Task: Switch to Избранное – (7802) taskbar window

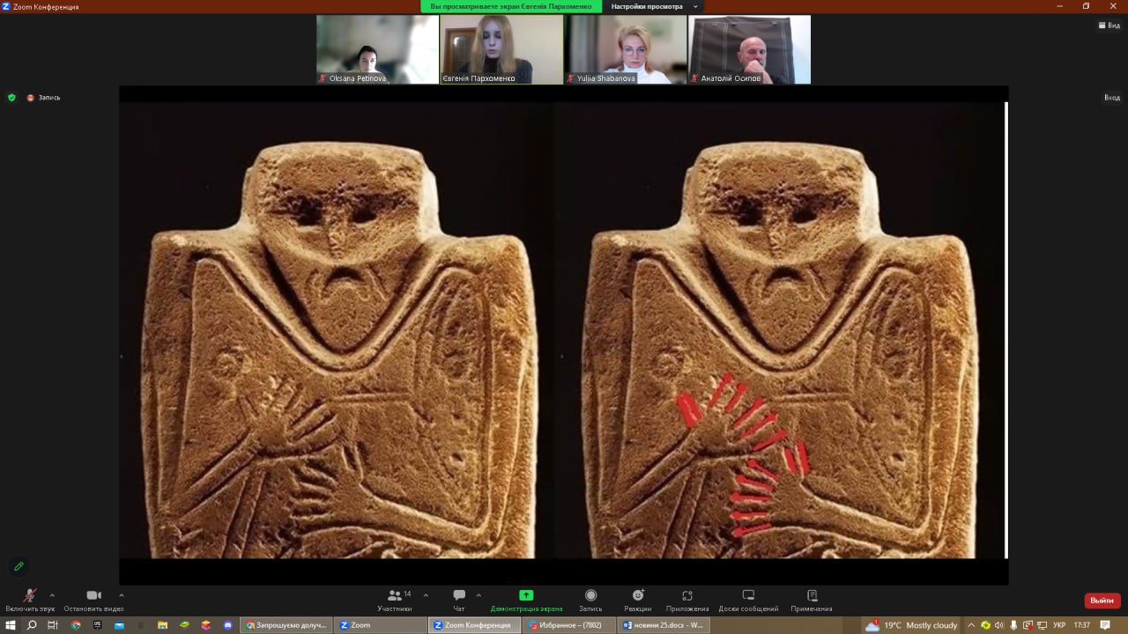Action: [568, 625]
